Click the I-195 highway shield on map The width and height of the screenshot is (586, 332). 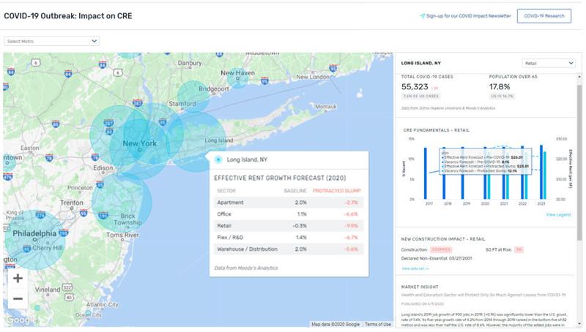pyautogui.click(x=103, y=216)
